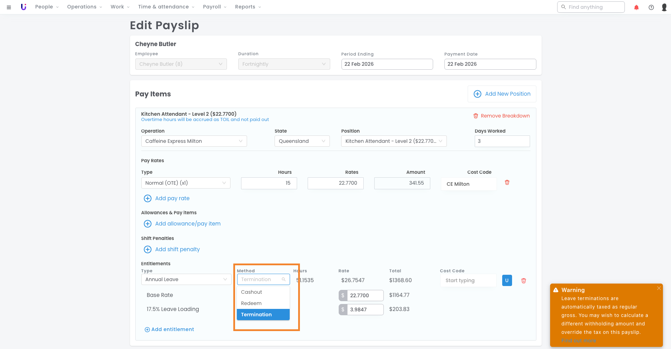Open the Payroll menu
This screenshot has width=671, height=349.
tap(214, 7)
